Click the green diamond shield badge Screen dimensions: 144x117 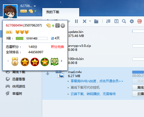click(54, 62)
